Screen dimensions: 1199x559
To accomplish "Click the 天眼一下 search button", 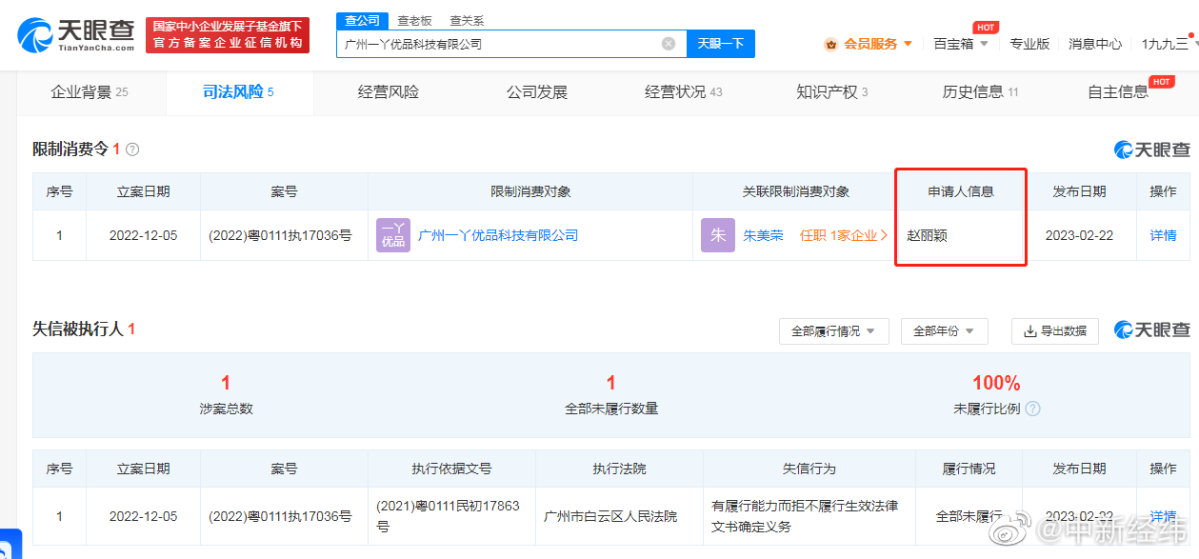I will click(720, 44).
